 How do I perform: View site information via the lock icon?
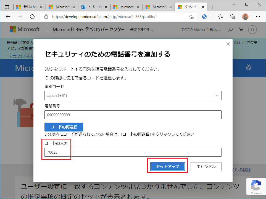click(46, 17)
